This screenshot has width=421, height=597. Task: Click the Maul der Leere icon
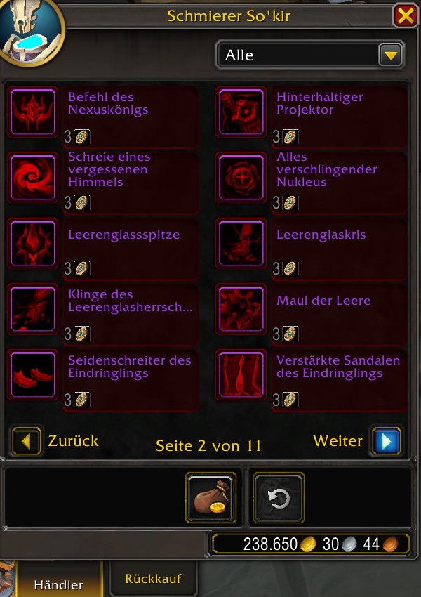pyautogui.click(x=241, y=309)
